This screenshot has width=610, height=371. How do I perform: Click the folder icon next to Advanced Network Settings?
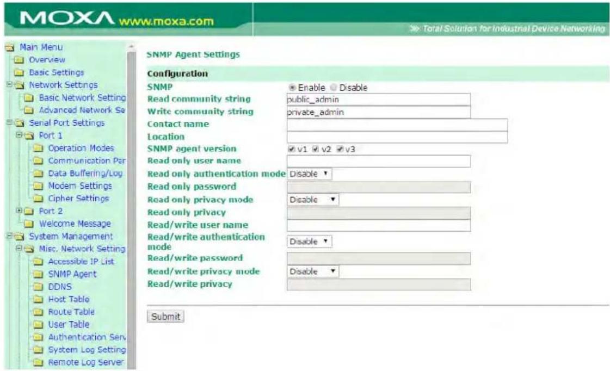tap(29, 110)
